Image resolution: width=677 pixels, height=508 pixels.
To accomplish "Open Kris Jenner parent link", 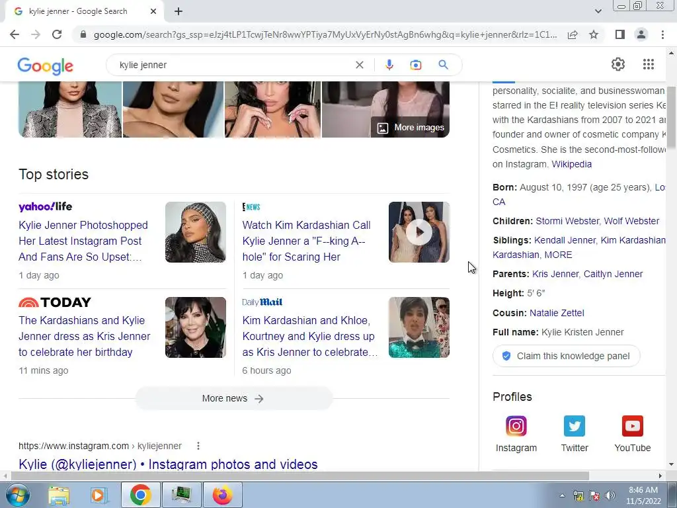I will click(555, 274).
